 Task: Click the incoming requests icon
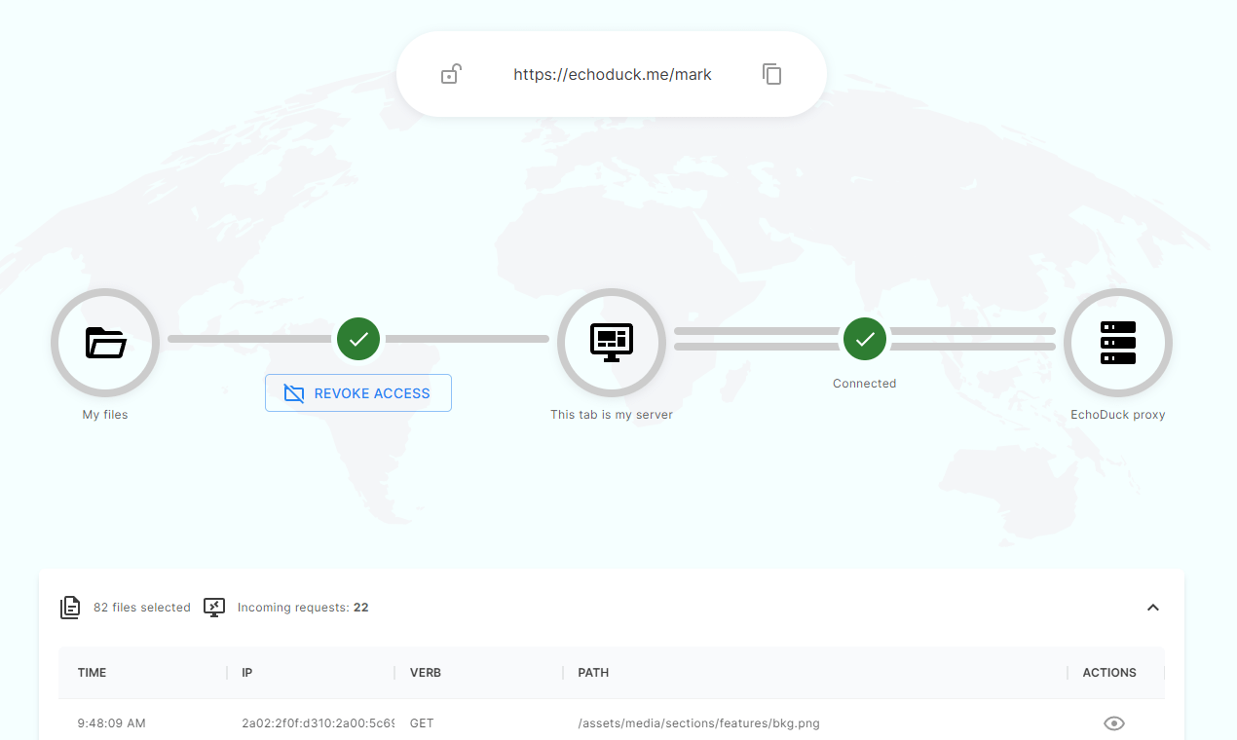[213, 607]
